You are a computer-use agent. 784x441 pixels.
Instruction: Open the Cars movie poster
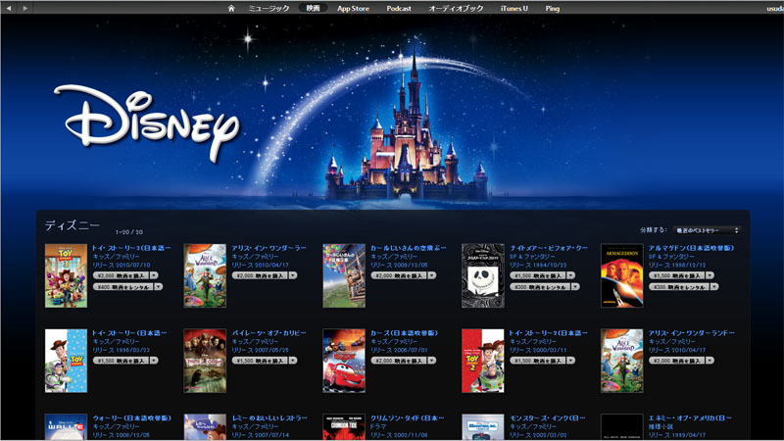[344, 361]
